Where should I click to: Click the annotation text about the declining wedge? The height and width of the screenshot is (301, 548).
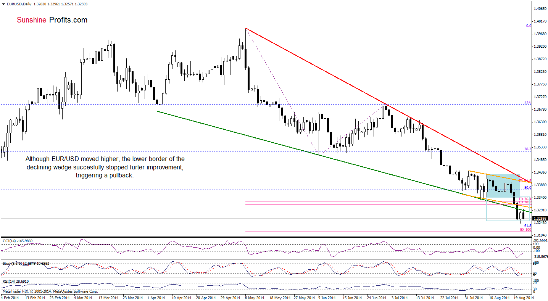[105, 167]
